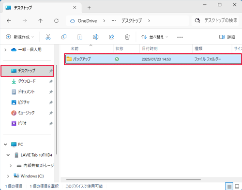242x190 pixels.
Task: Refresh the current folder view
Action: coord(56,21)
